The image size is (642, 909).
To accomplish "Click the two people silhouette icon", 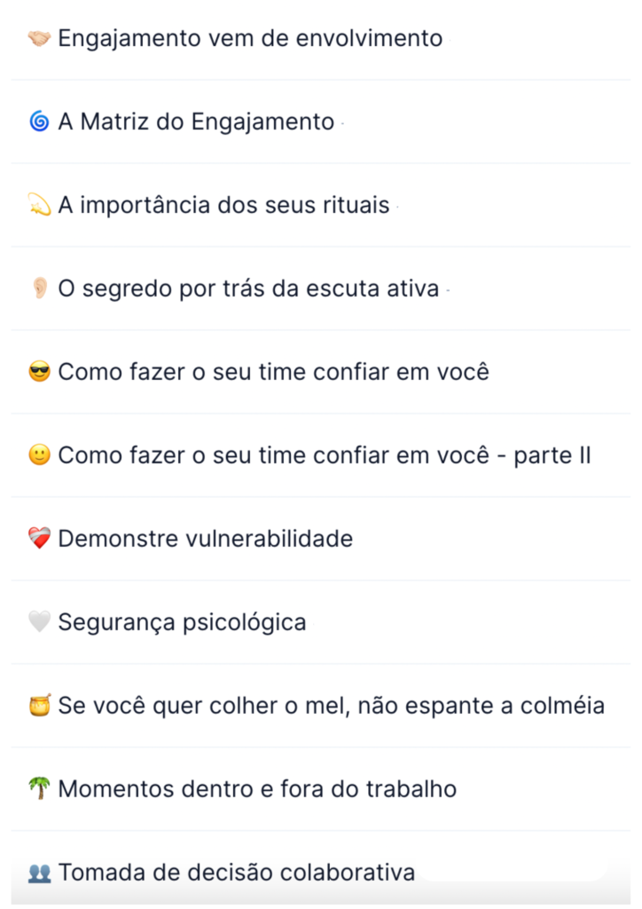I will (39, 873).
